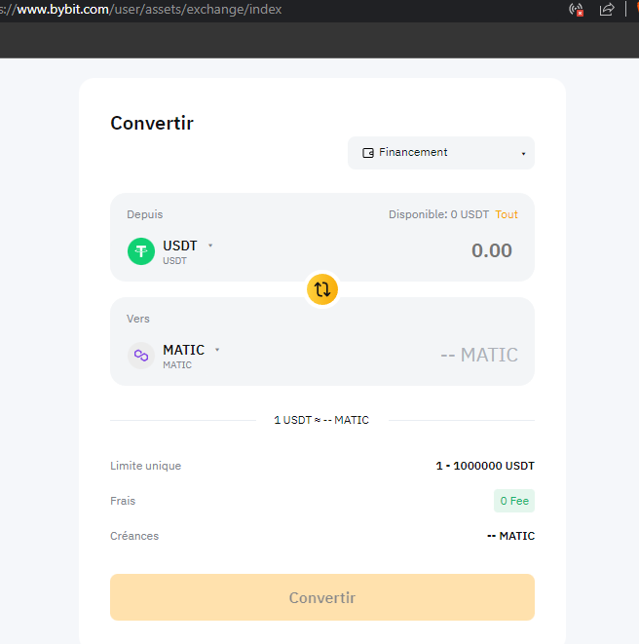Click the 0.00 amount input field
The width and height of the screenshot is (639, 644).
(x=492, y=250)
